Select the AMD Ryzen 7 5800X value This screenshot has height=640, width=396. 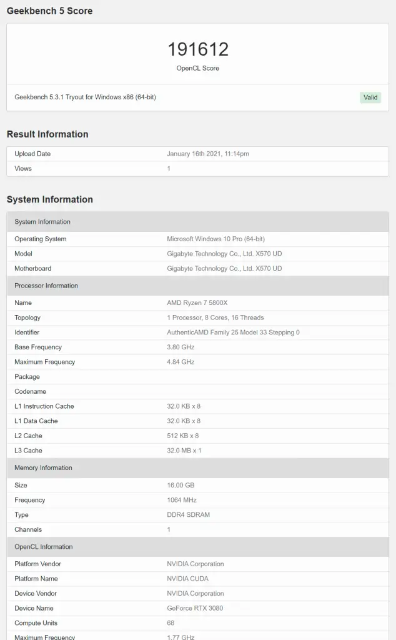197,303
